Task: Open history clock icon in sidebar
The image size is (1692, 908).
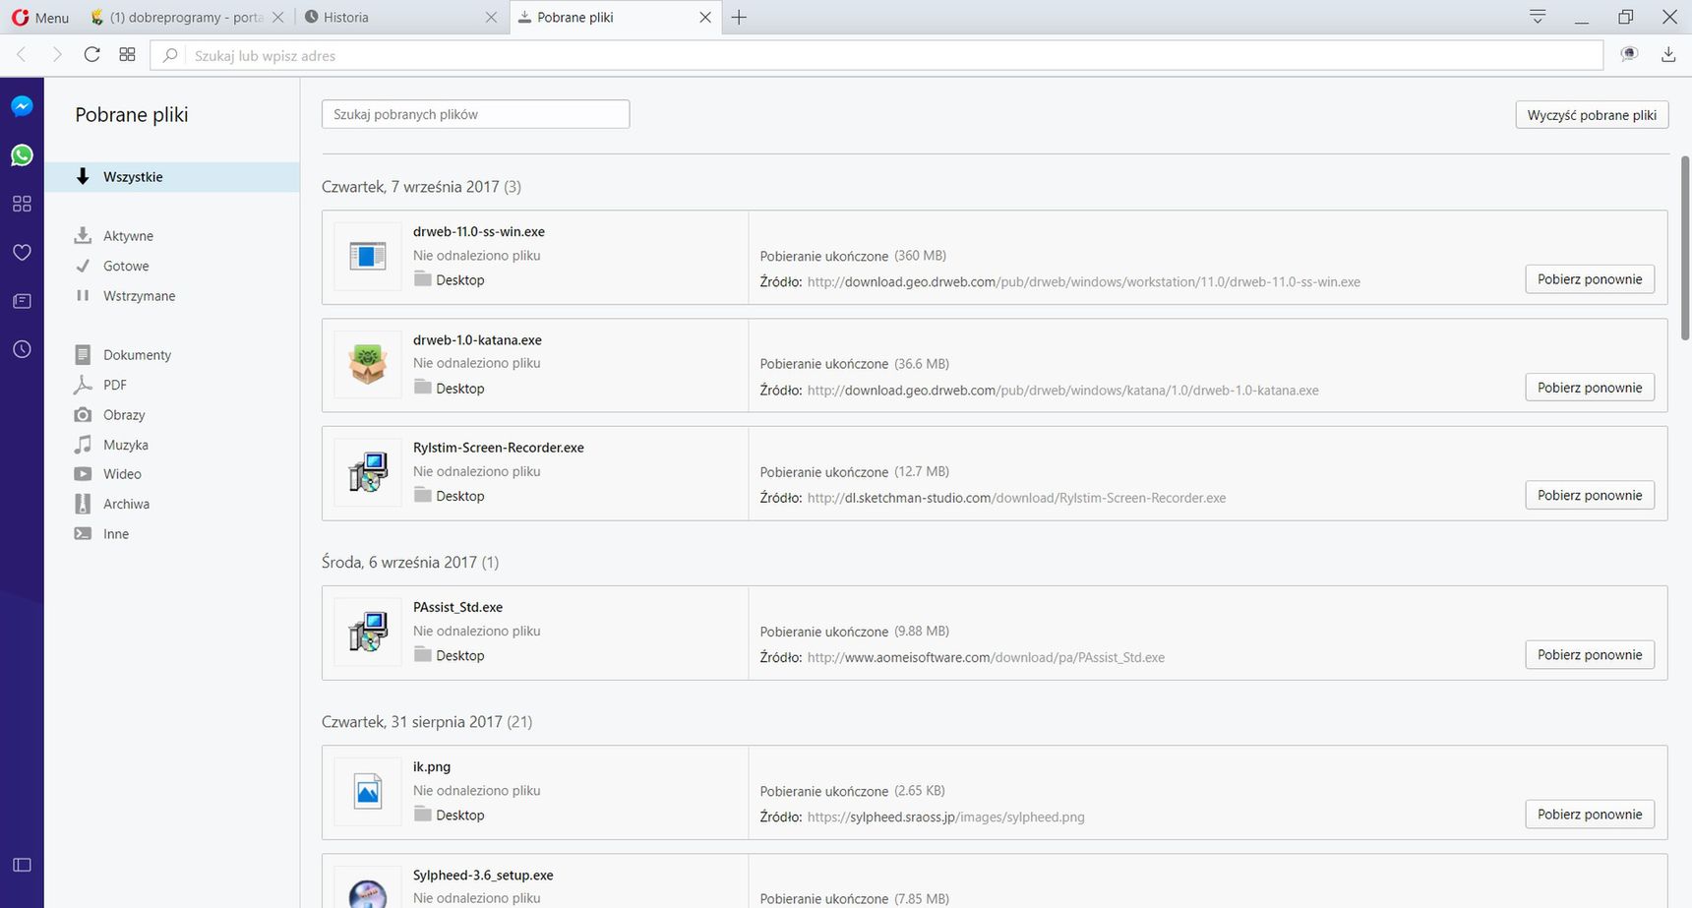Action: click(22, 349)
